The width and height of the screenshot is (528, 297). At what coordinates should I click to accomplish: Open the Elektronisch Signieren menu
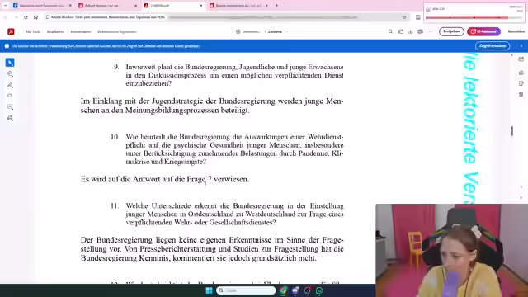tap(117, 31)
